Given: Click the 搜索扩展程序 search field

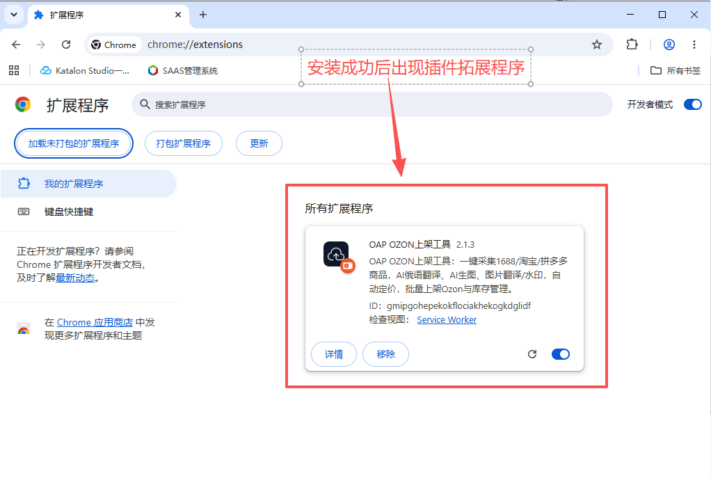Looking at the screenshot, I should point(372,104).
